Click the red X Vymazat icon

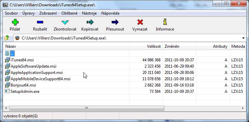point(140,22)
